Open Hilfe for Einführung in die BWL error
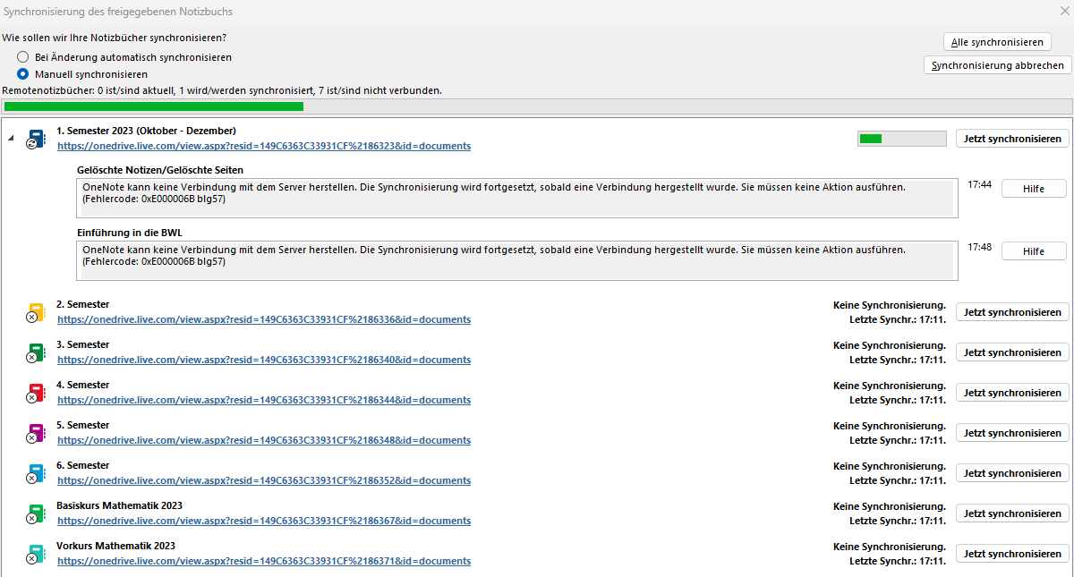Viewport: 1074px width, 577px height. point(1034,251)
